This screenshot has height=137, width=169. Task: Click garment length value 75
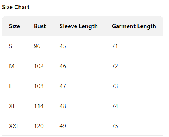pyautogui.click(x=115, y=126)
